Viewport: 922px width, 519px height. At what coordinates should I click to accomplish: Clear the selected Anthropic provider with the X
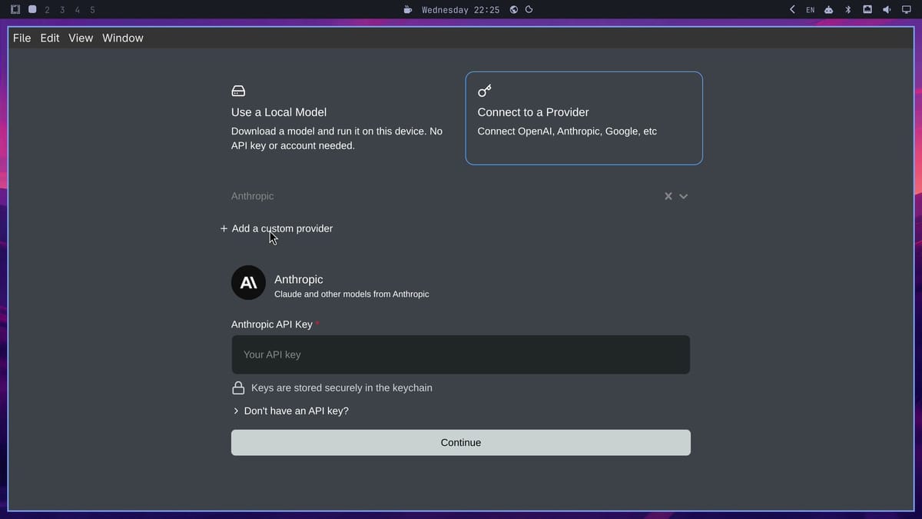[x=668, y=196]
